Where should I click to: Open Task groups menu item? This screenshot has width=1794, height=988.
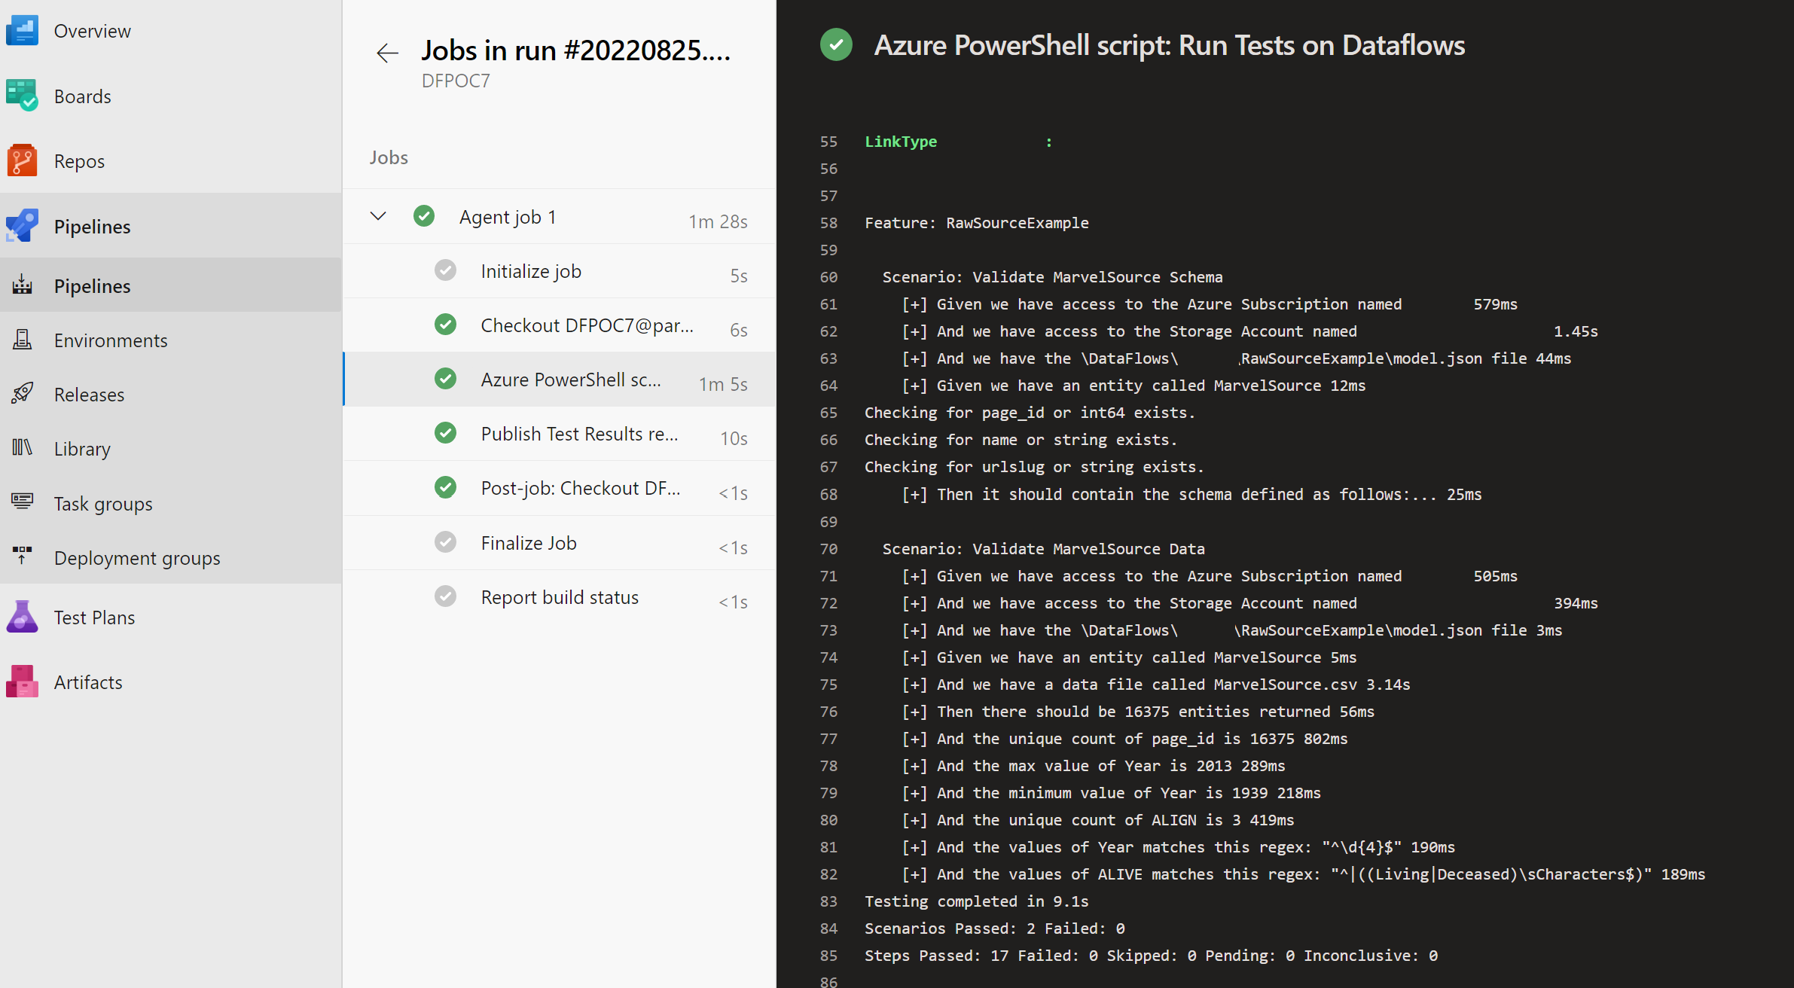(x=103, y=503)
